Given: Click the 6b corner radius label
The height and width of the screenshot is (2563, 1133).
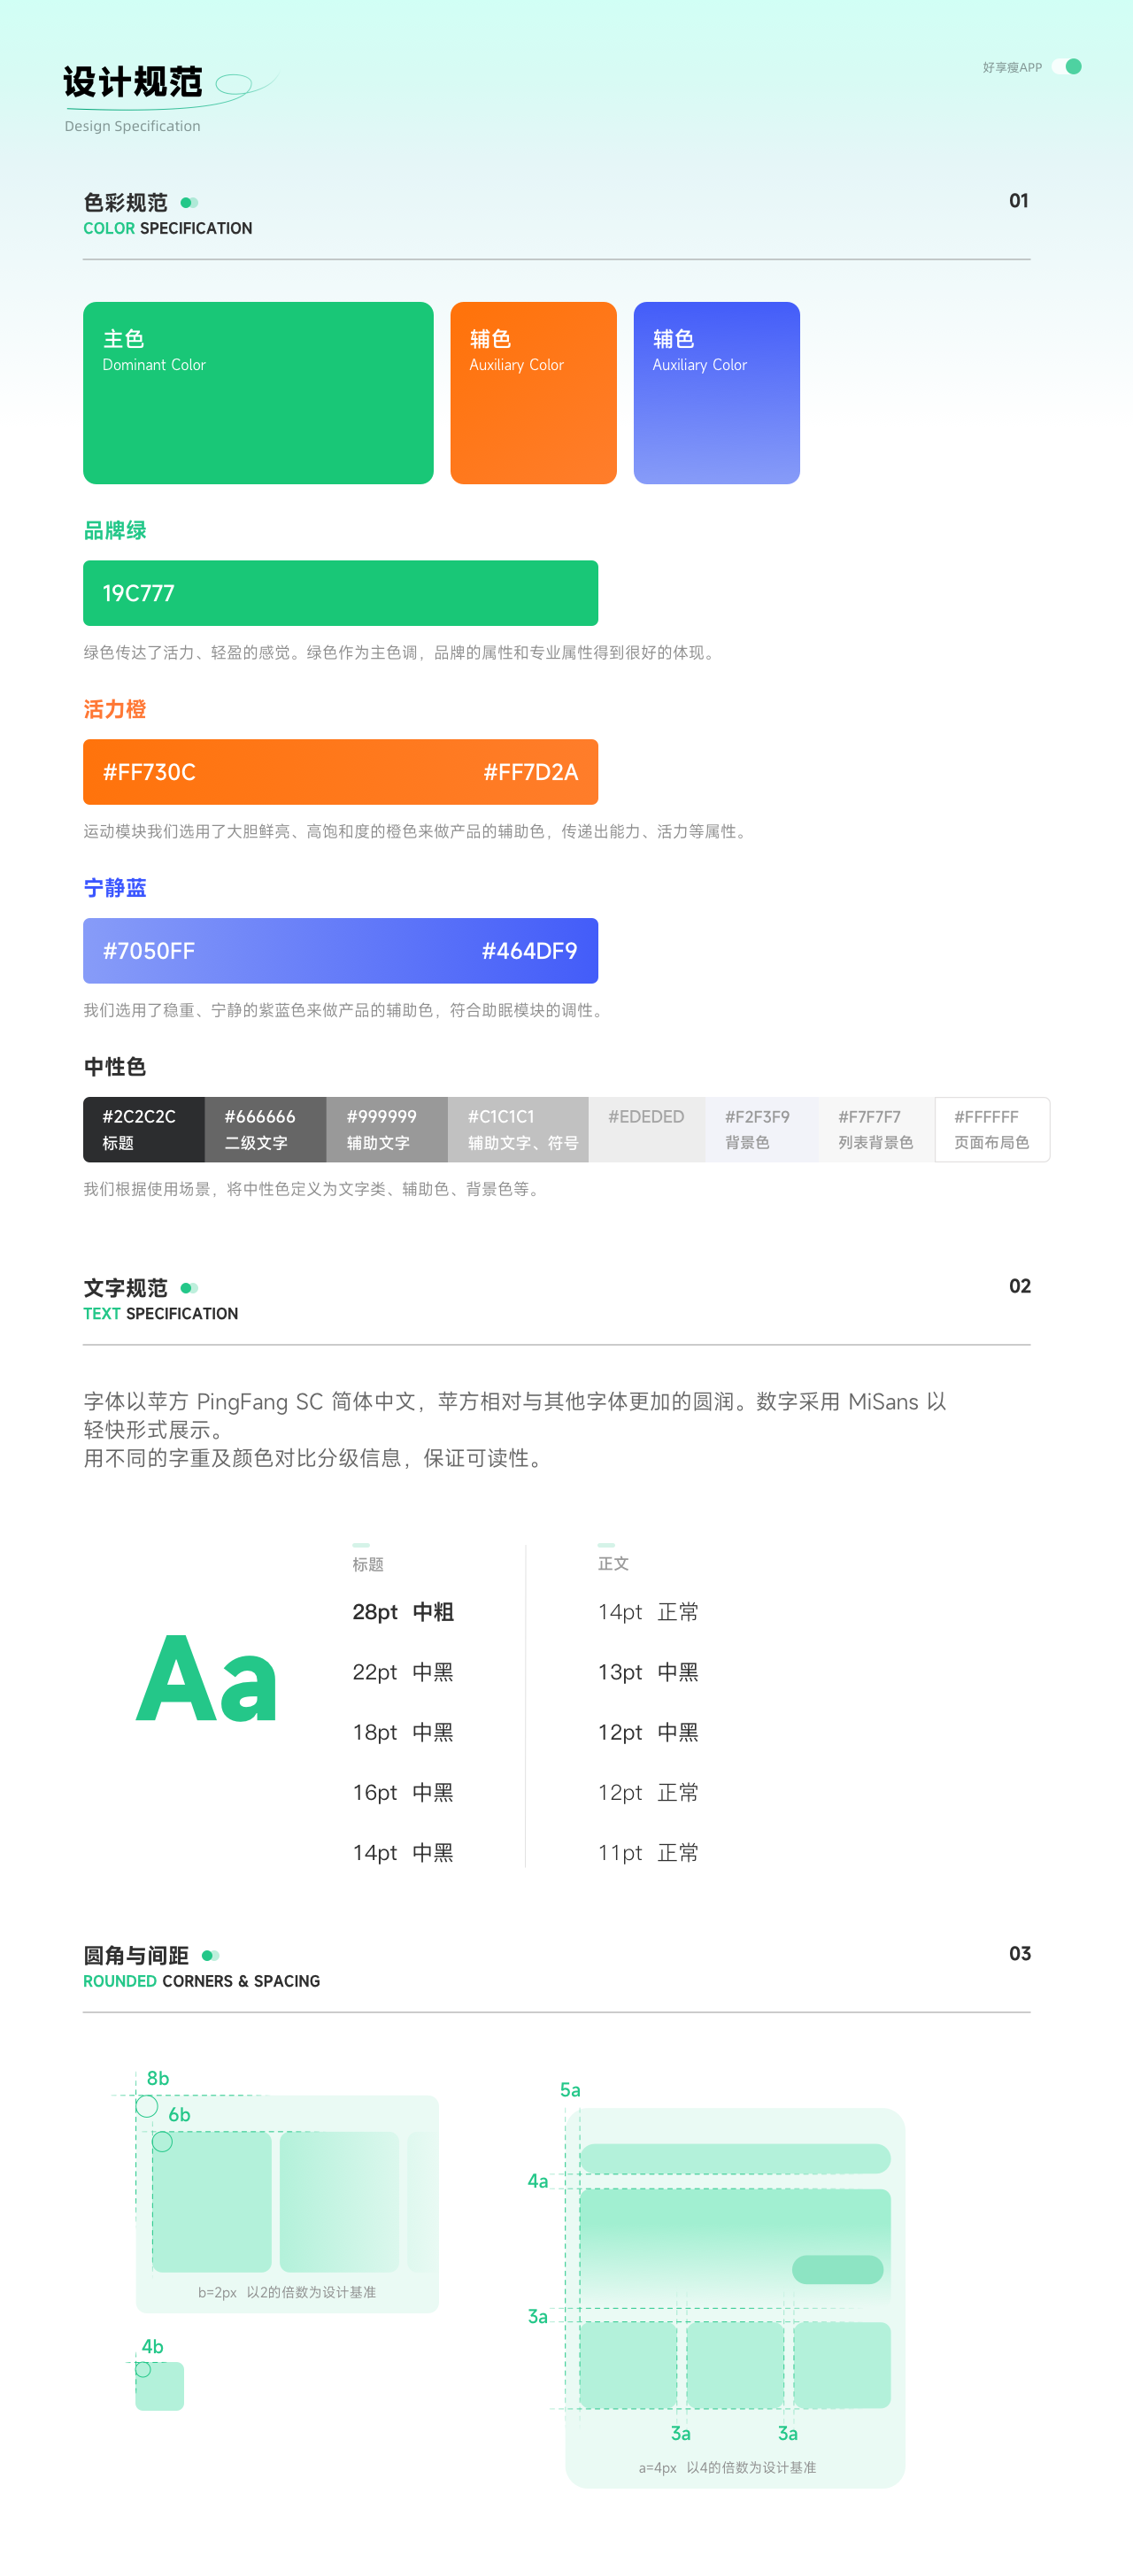Looking at the screenshot, I should 179,2115.
